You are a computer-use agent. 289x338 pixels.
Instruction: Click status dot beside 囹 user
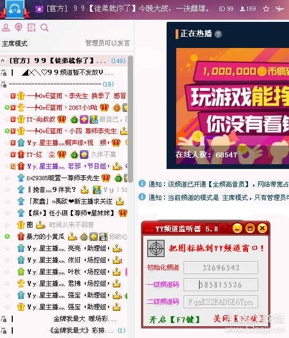[x=7, y=225]
